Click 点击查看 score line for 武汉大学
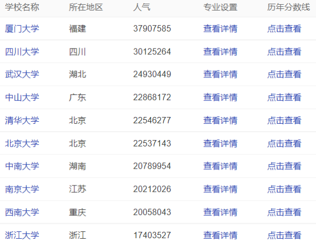This screenshot has width=316, height=245. point(284,74)
